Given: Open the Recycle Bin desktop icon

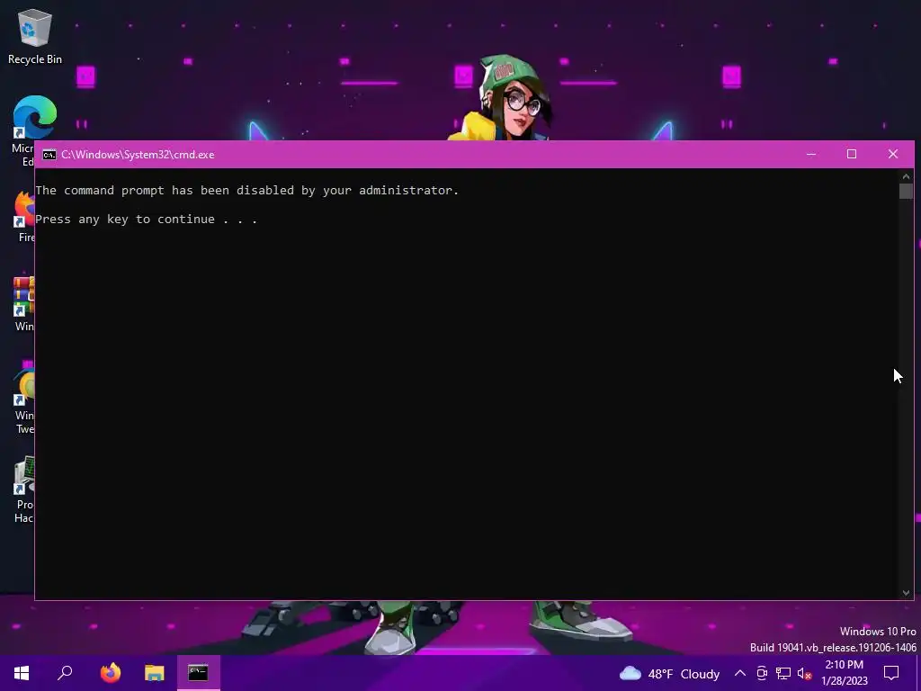Looking at the screenshot, I should 35,36.
